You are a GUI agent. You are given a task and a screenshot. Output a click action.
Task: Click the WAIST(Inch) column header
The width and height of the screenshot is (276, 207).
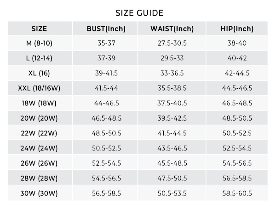tap(172, 29)
